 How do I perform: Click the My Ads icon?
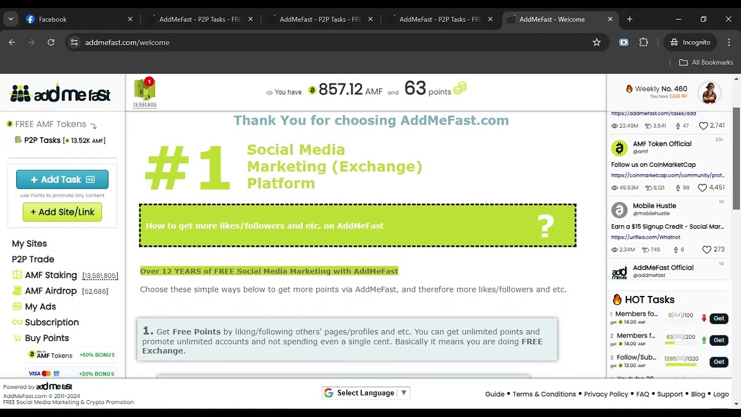click(x=17, y=306)
